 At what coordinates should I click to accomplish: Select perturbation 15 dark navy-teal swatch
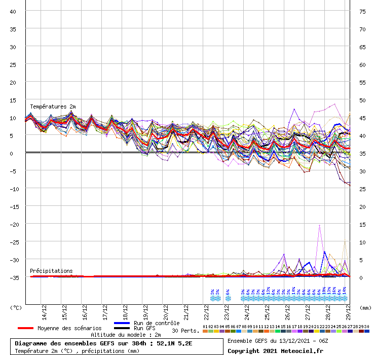point(283,331)
